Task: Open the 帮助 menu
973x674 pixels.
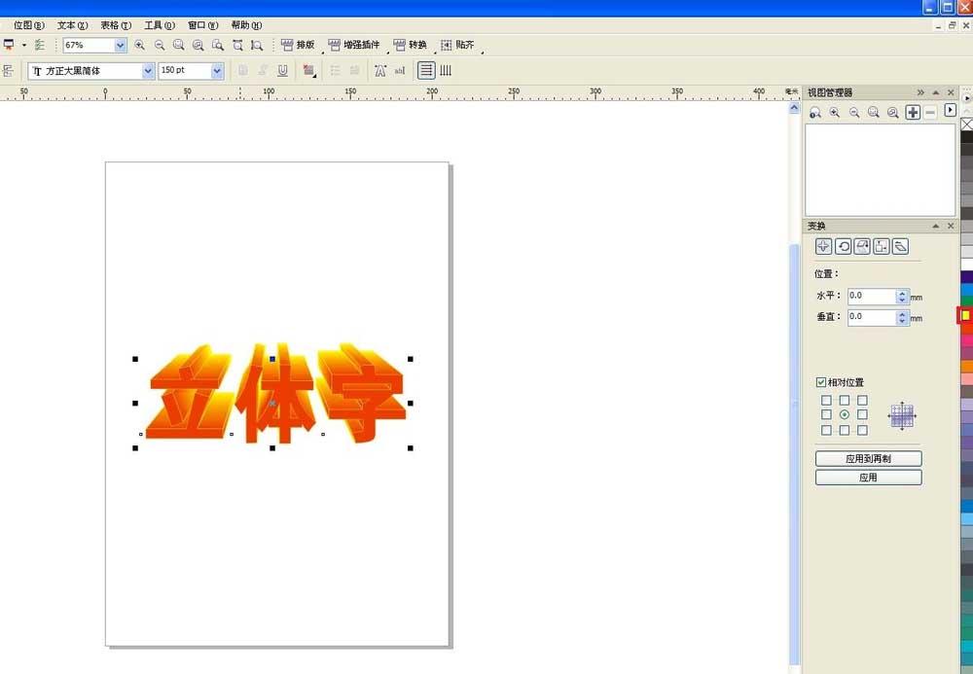Action: [246, 25]
